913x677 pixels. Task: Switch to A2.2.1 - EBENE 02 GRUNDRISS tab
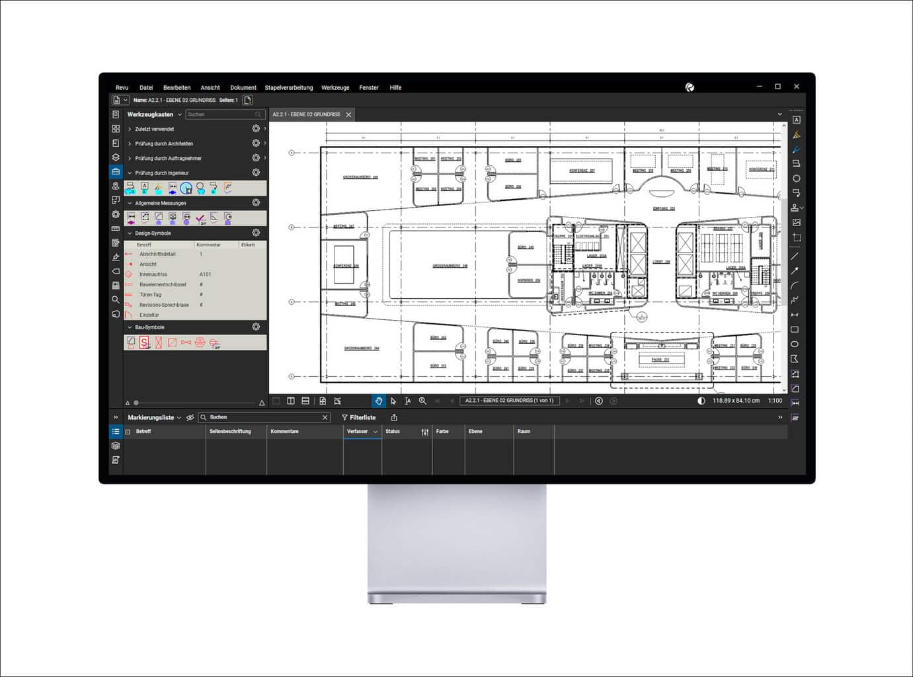coord(306,114)
